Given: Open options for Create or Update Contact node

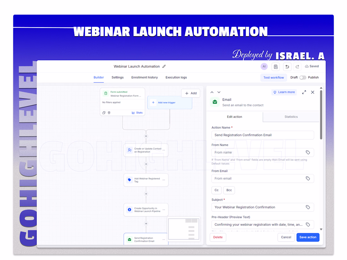Looking at the screenshot, I should 164,150.
